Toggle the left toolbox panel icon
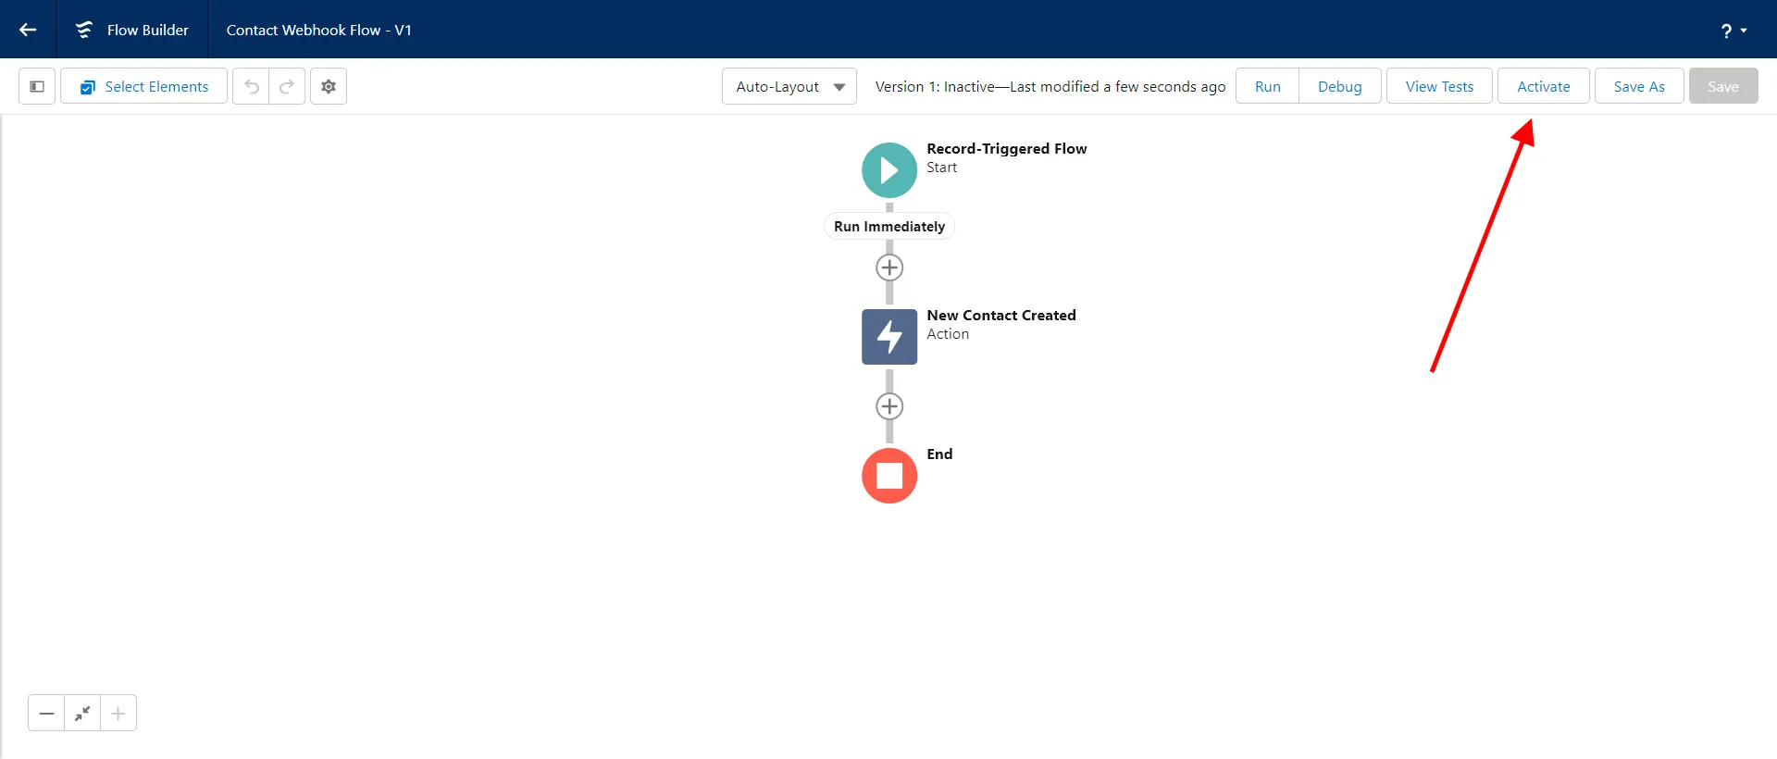Image resolution: width=1777 pixels, height=759 pixels. [x=37, y=86]
